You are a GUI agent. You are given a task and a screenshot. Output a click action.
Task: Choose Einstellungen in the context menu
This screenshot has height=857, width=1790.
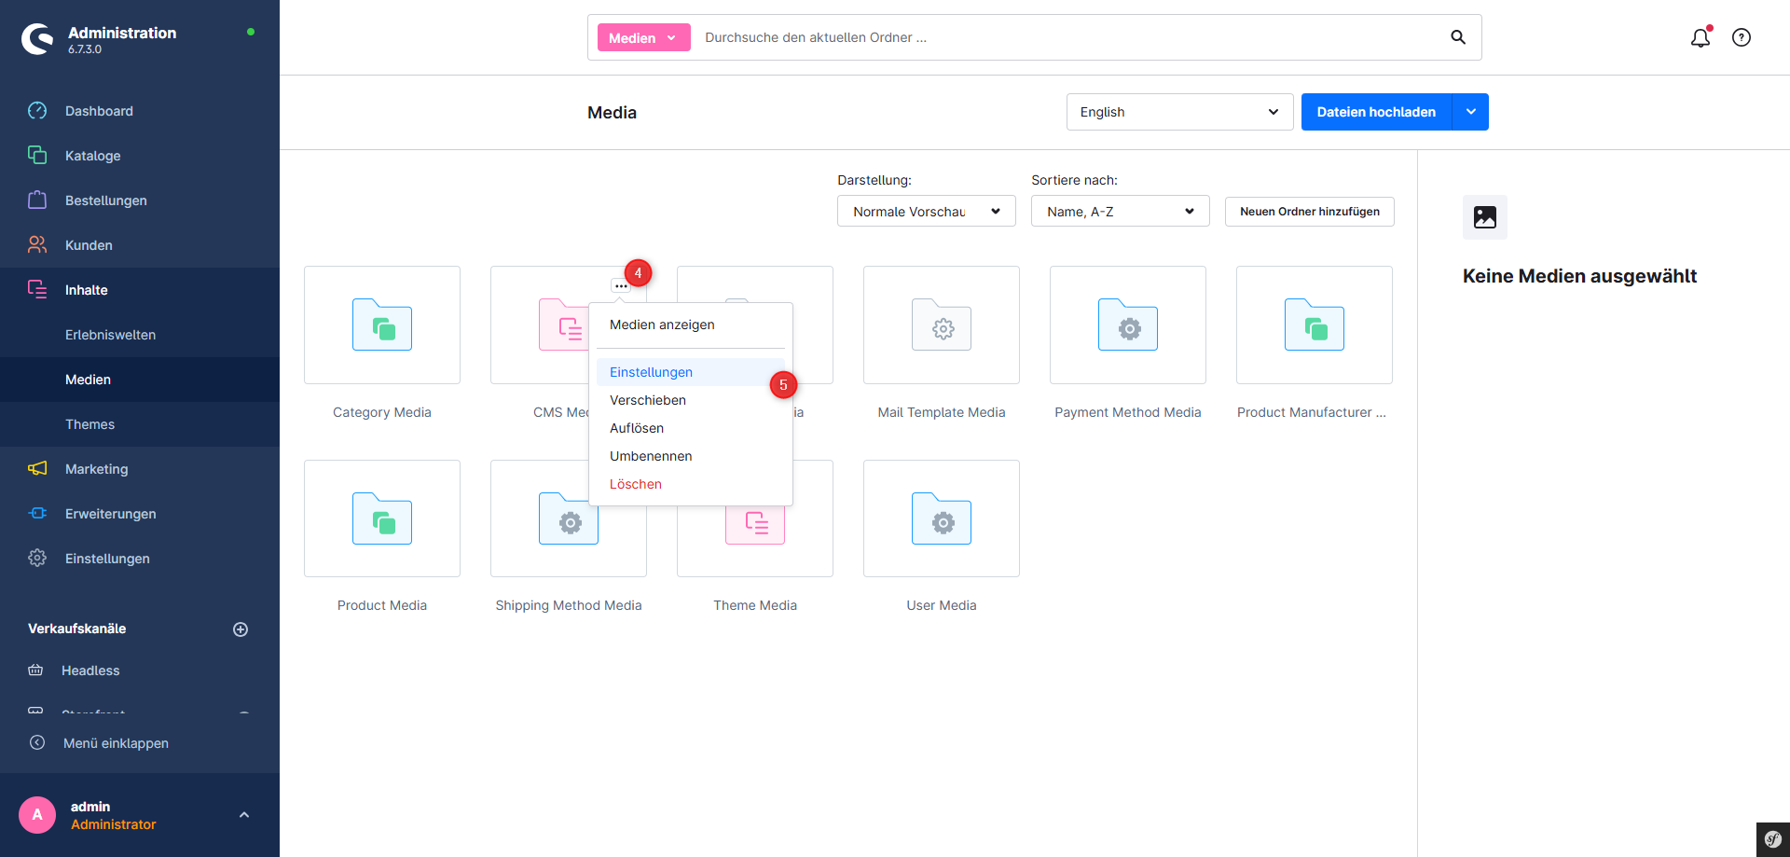pos(690,372)
